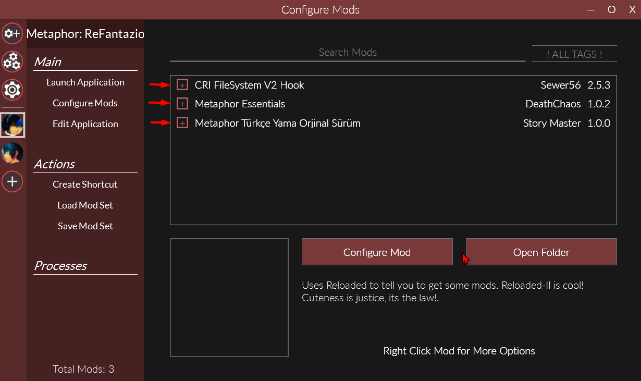
Task: Open the ALL TAGS dropdown
Action: point(574,54)
